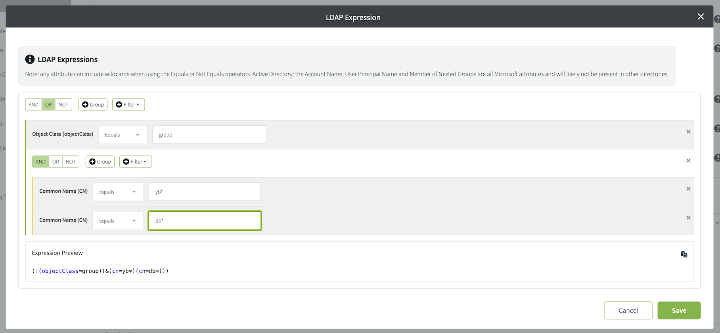Close the LDAP Expression dialog
720x333 pixels.
click(x=701, y=17)
